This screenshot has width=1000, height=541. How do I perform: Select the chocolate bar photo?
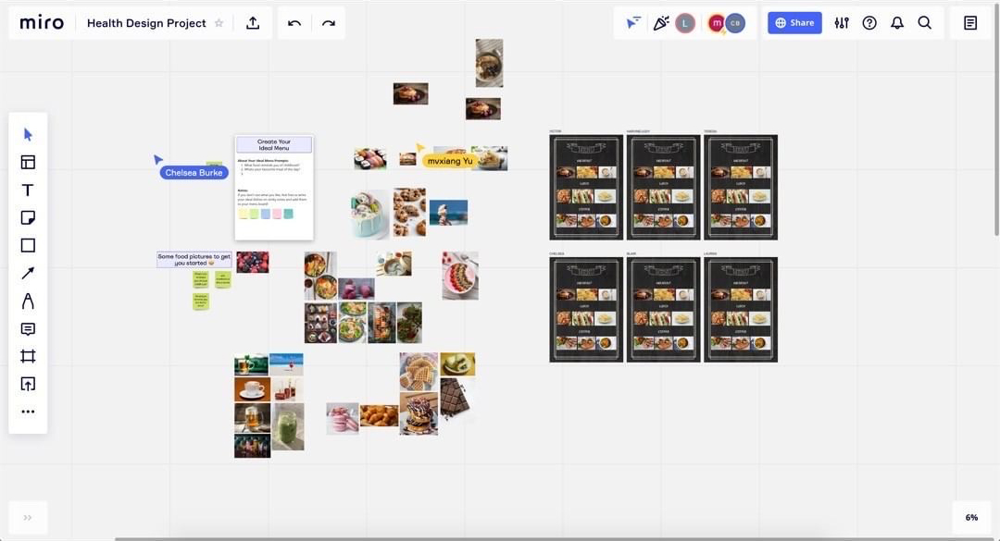tap(455, 399)
